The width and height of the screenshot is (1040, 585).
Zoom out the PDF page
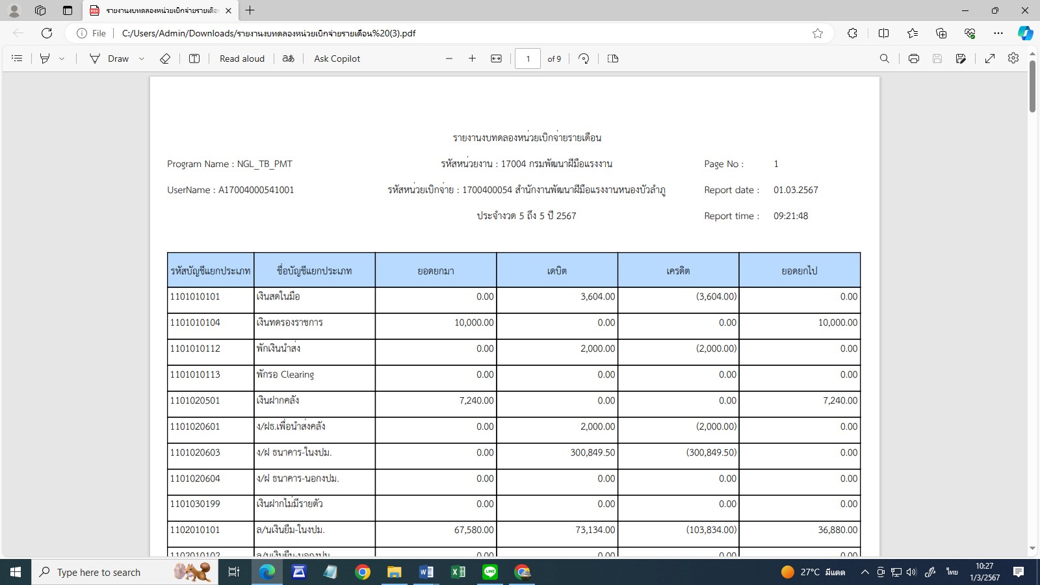pos(449,58)
